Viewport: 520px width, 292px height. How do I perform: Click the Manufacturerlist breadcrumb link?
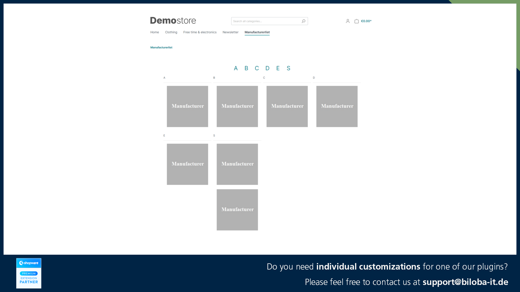pyautogui.click(x=161, y=47)
